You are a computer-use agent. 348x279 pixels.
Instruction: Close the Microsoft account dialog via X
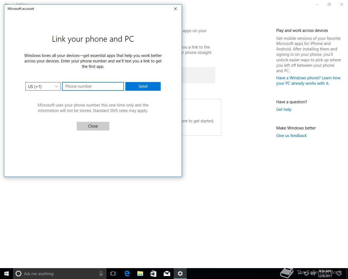(175, 9)
